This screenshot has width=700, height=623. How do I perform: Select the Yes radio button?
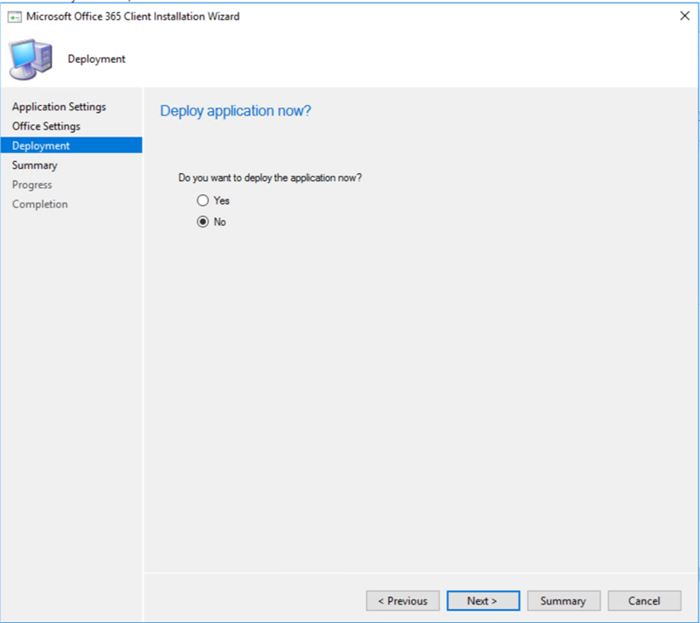point(203,200)
